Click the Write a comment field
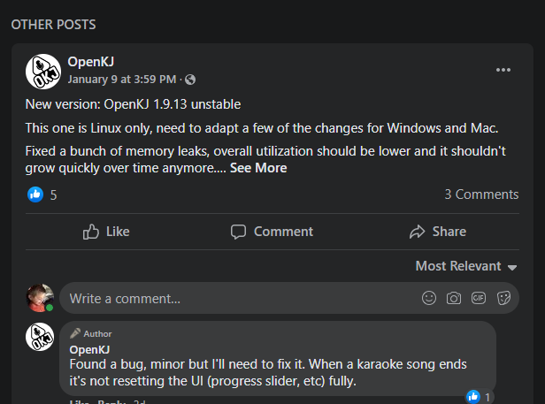 click(239, 298)
